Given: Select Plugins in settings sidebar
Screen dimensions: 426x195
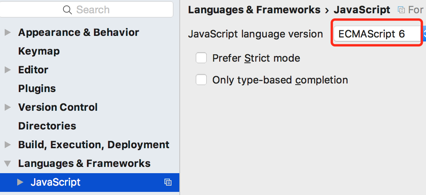Looking at the screenshot, I should tap(37, 89).
